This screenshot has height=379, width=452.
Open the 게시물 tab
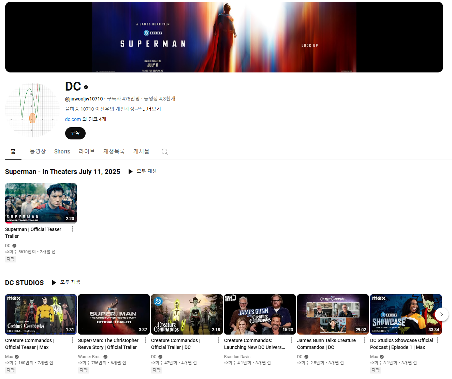141,151
